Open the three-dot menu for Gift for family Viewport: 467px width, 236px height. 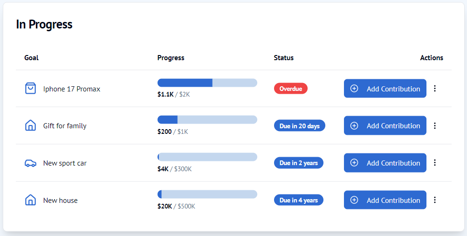pos(435,125)
